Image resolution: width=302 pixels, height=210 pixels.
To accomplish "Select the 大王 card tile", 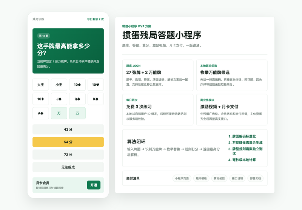I will [41, 85].
